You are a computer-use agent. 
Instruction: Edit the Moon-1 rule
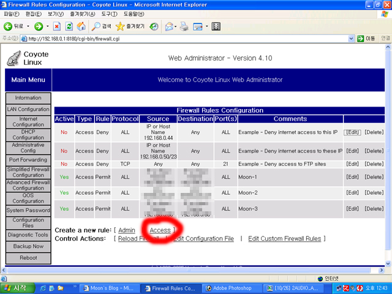(352, 177)
